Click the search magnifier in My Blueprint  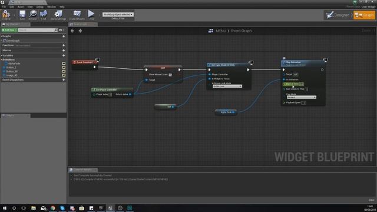[x=56, y=30]
